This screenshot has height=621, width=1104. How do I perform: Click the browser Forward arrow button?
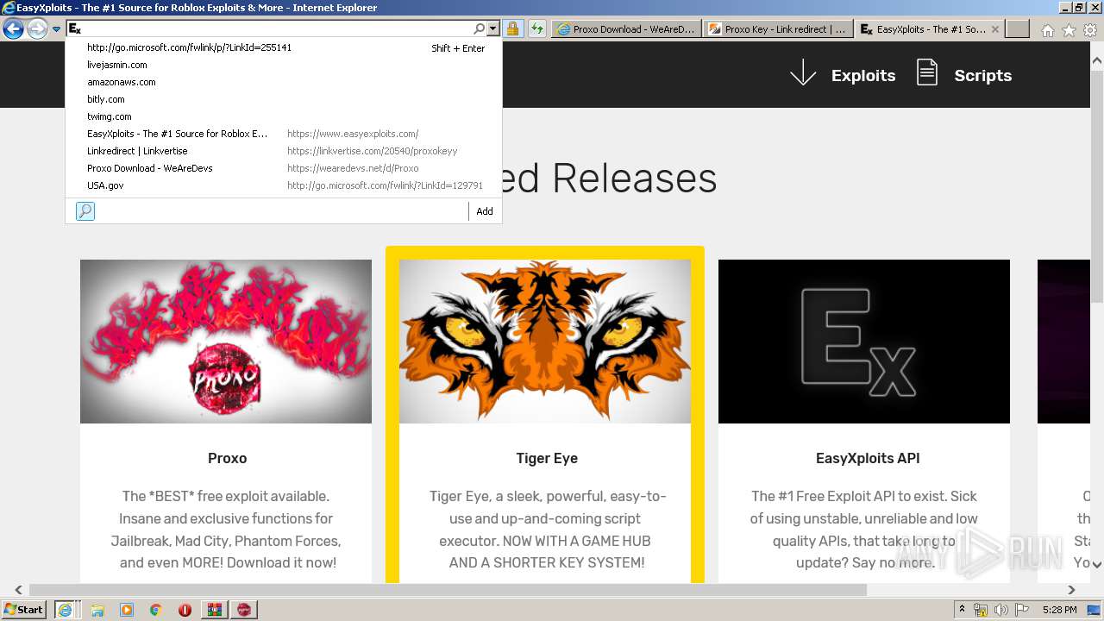(x=37, y=29)
